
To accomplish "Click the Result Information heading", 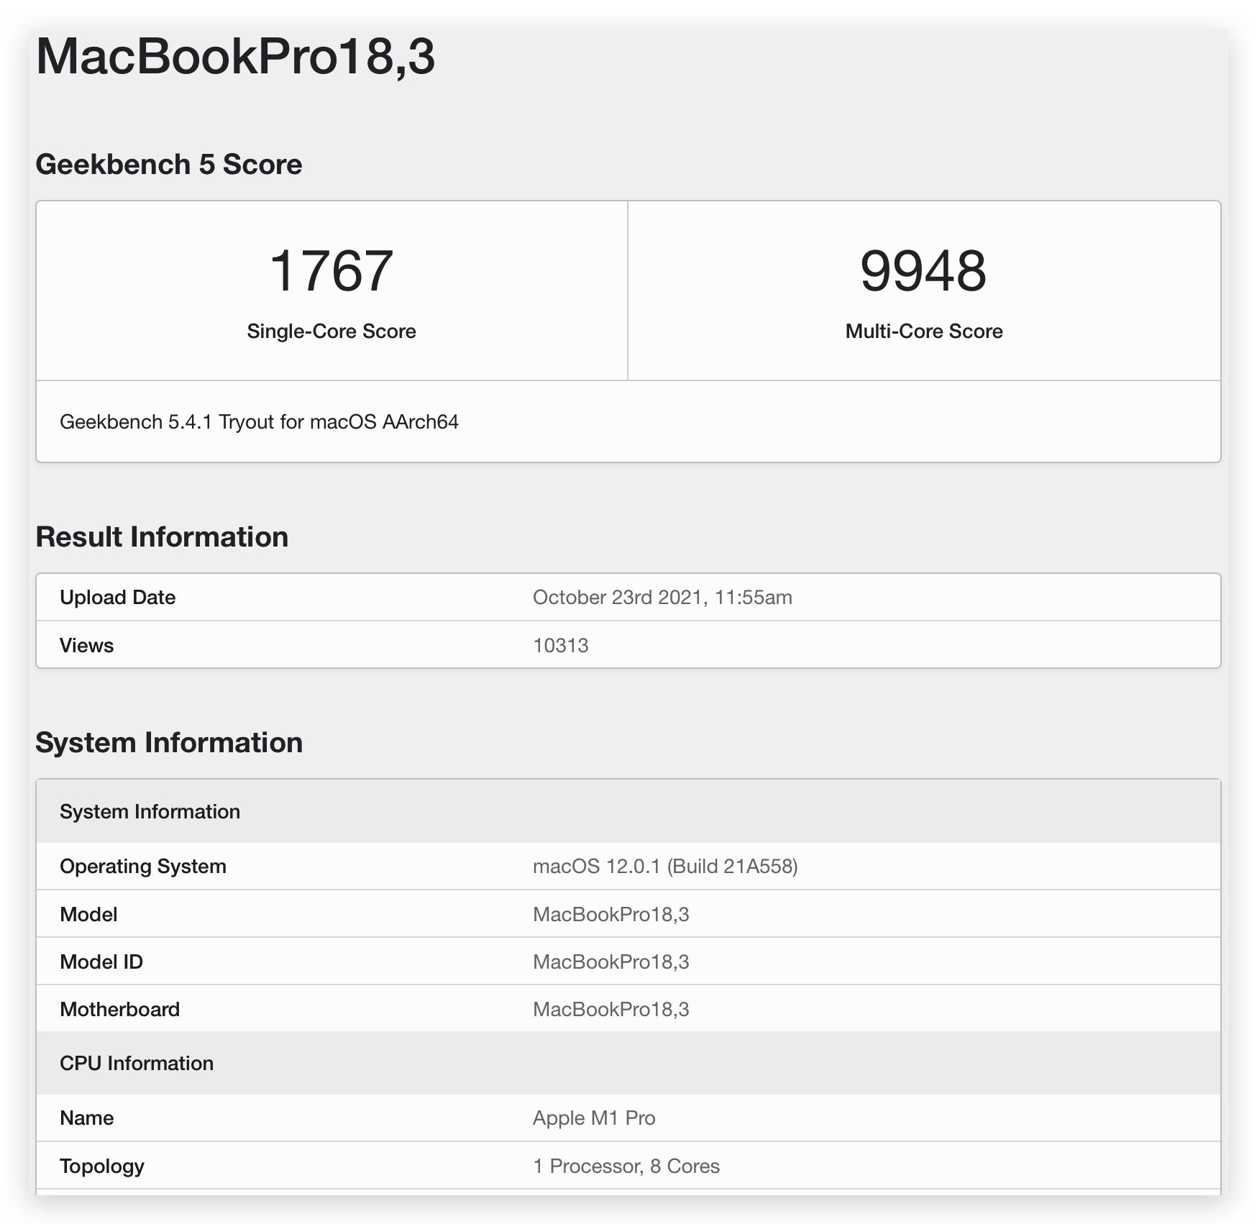I will coord(162,537).
